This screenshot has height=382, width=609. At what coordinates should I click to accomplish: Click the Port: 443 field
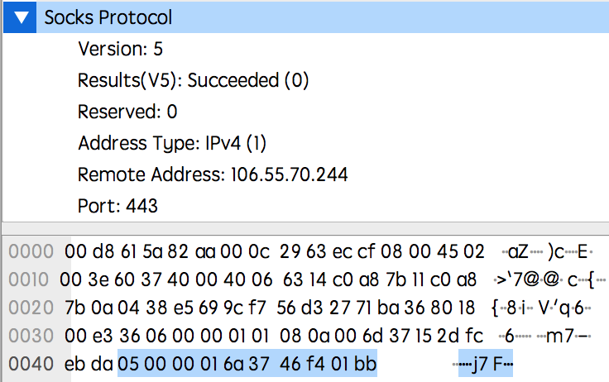(117, 205)
